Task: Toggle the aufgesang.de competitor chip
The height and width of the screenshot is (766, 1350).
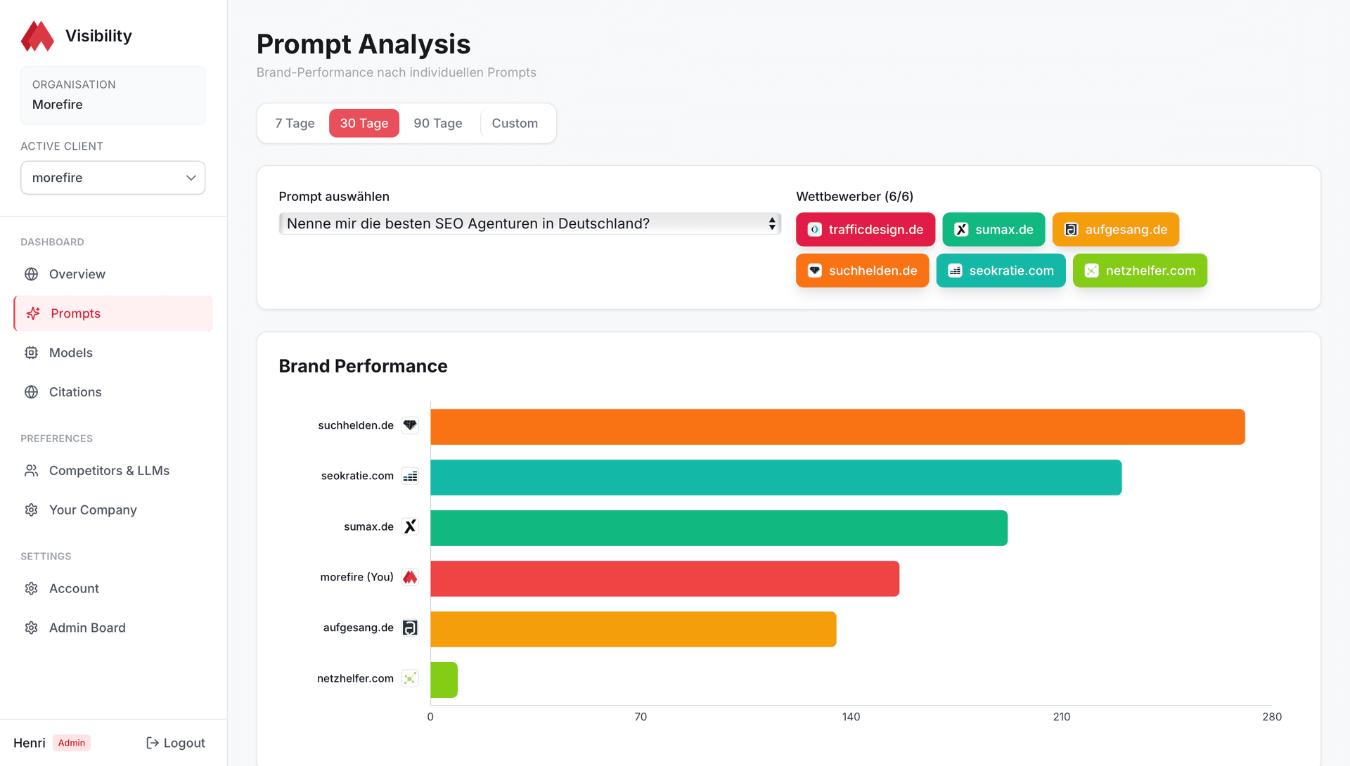Action: pos(1115,229)
